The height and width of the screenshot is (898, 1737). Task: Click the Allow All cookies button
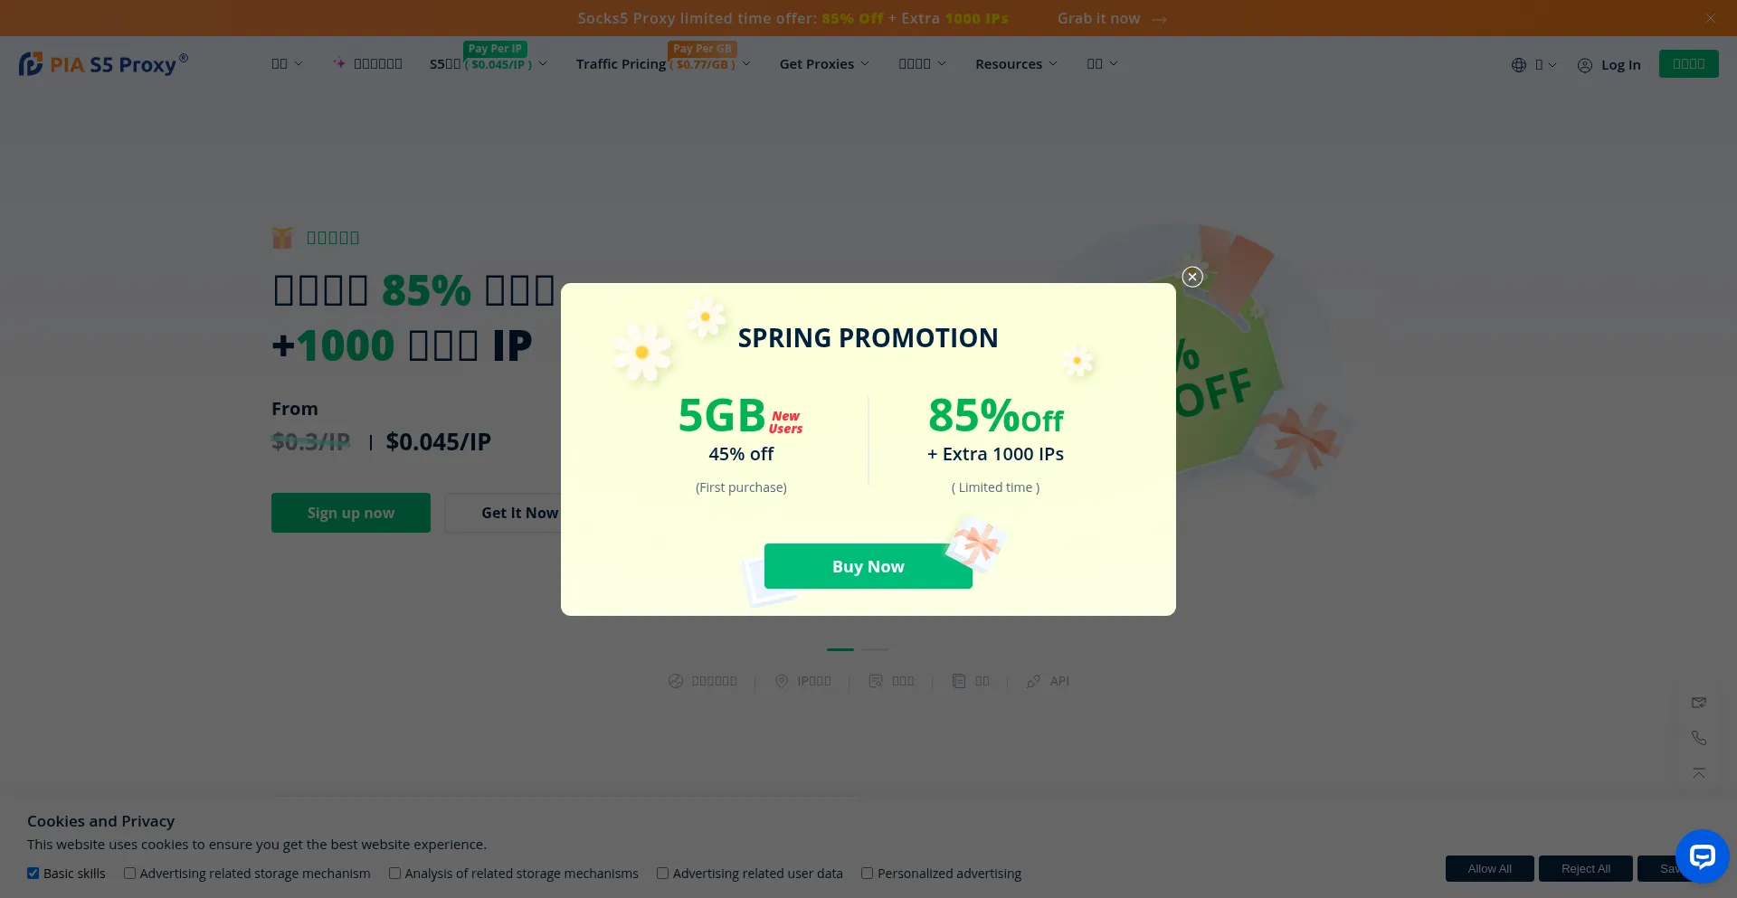click(x=1489, y=868)
